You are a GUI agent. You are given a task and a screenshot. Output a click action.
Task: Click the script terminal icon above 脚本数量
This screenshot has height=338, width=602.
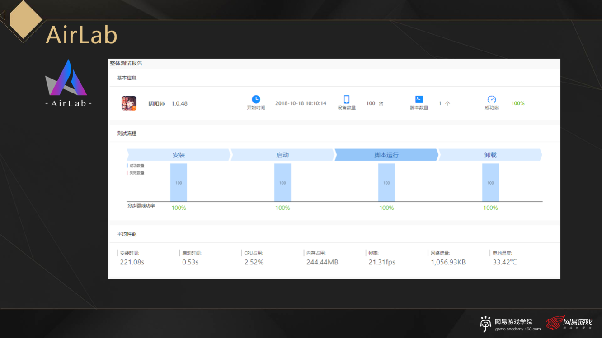pos(419,99)
